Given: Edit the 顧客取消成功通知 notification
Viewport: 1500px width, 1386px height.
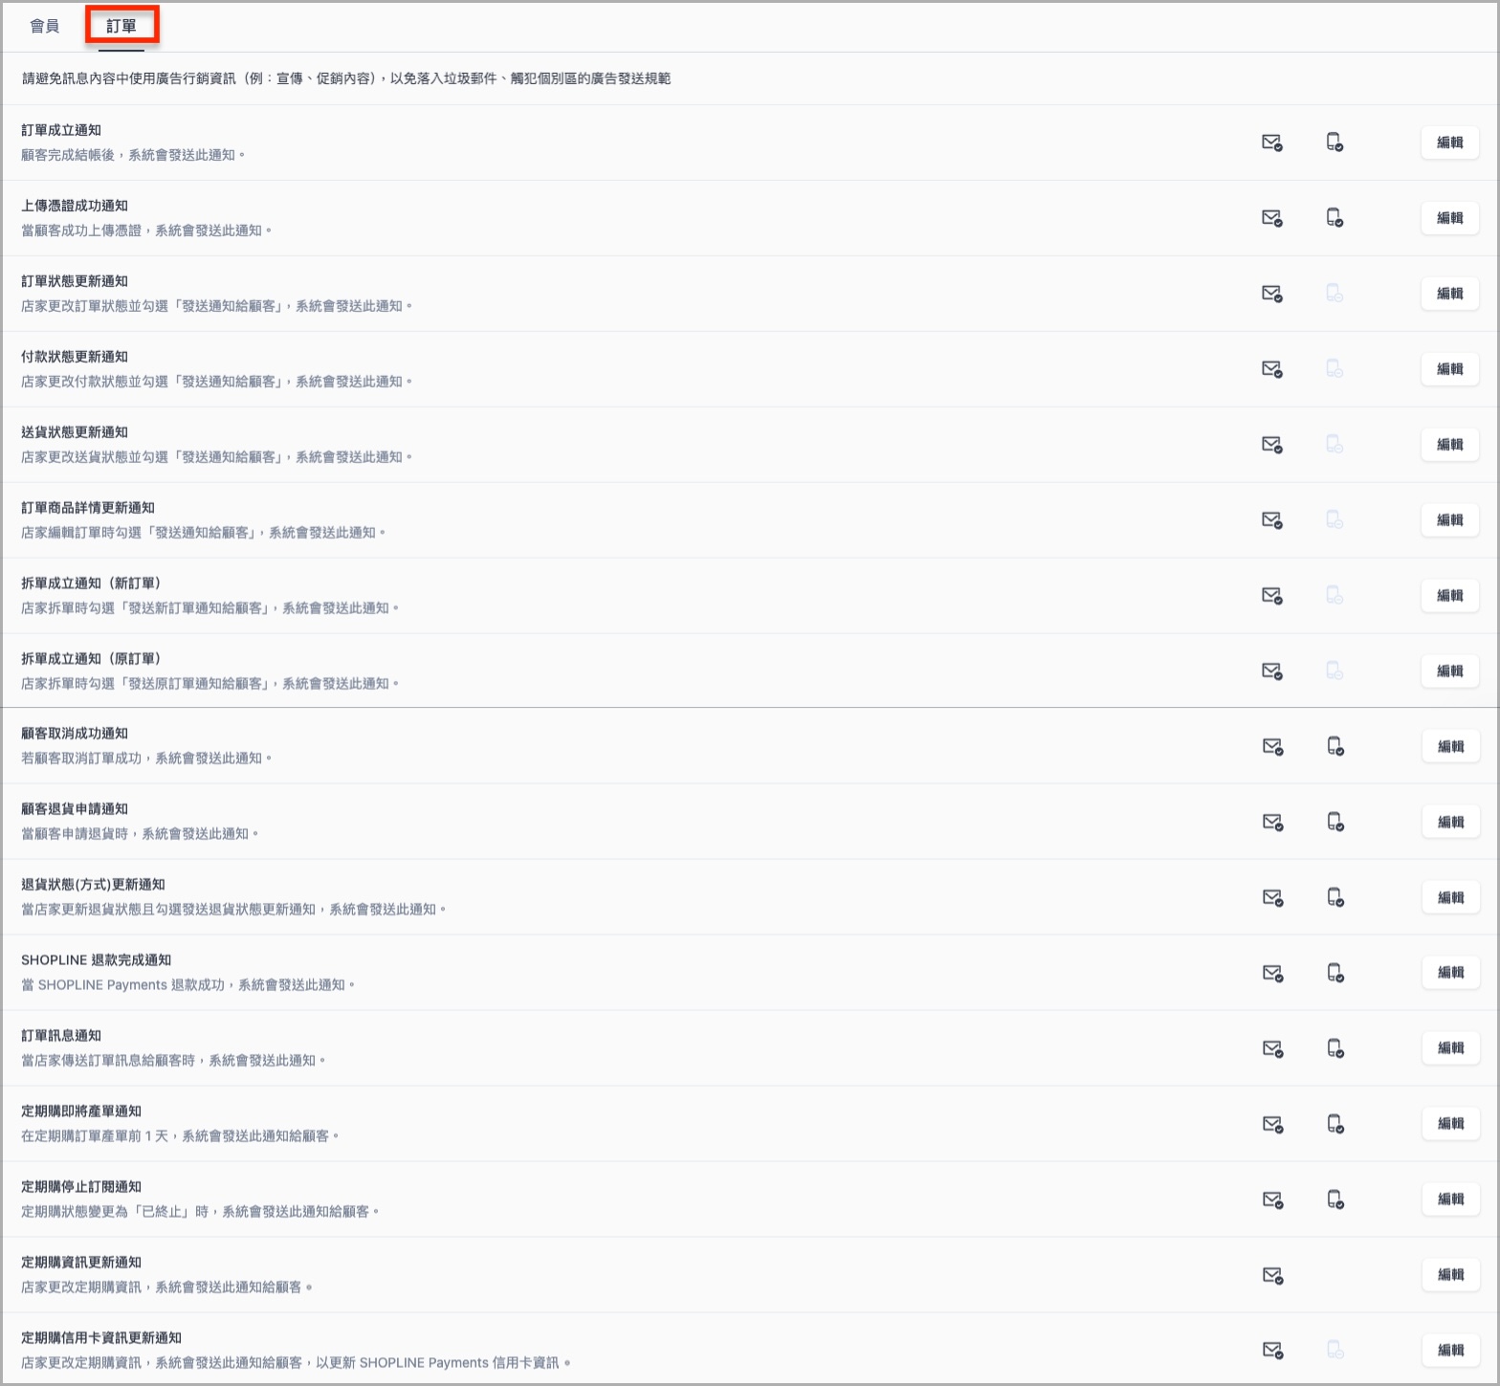Looking at the screenshot, I should pyautogui.click(x=1451, y=747).
